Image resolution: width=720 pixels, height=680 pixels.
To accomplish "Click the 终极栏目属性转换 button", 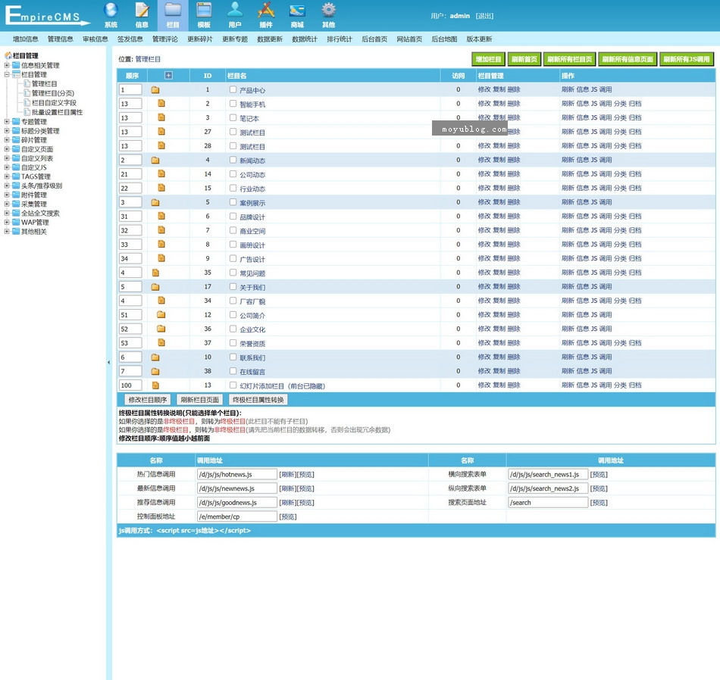I will pyautogui.click(x=258, y=400).
